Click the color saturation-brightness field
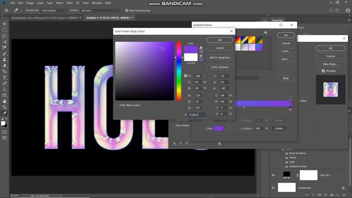The height and width of the screenshot is (198, 352). click(145, 71)
